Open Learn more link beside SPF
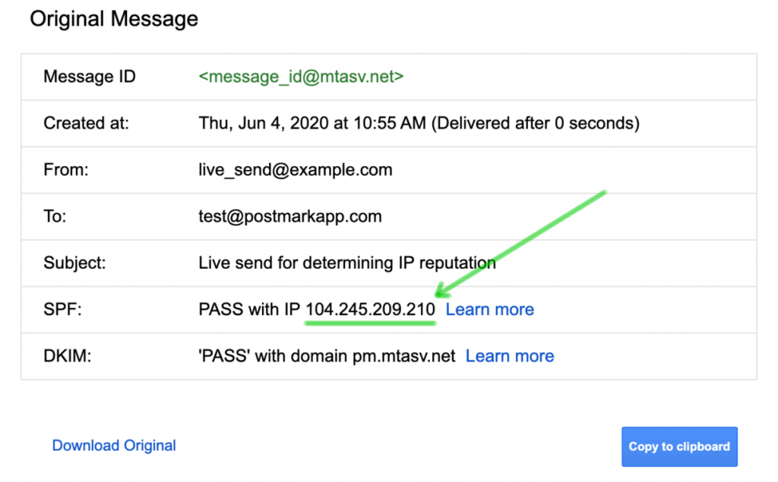 490,310
